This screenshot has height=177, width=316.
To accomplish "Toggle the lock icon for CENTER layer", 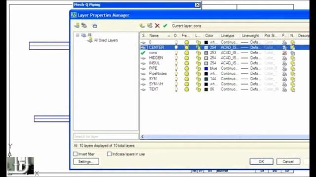I will click(198, 48).
